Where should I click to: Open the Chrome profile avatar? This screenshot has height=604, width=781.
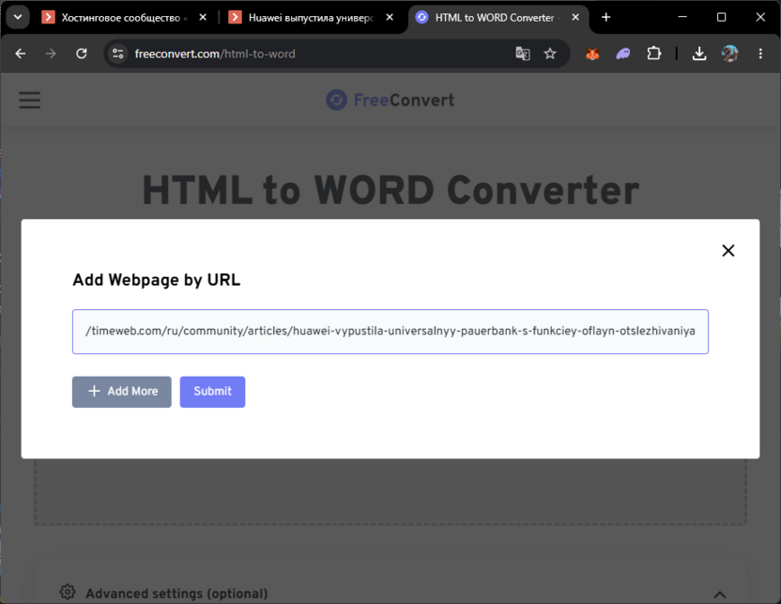tap(729, 54)
